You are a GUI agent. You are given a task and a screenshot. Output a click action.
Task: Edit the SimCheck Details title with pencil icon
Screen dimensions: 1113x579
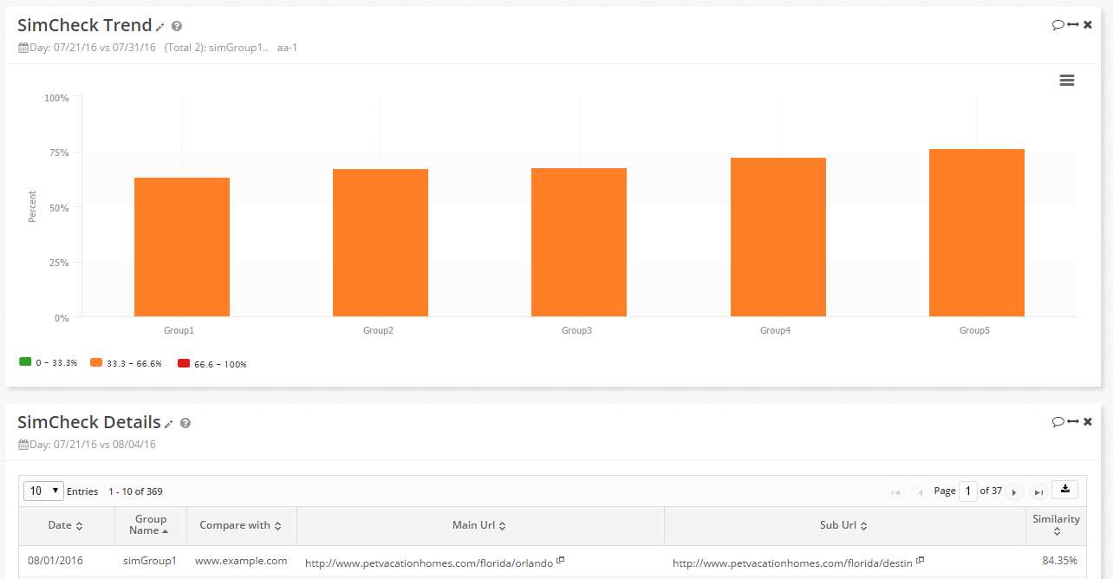tap(169, 425)
